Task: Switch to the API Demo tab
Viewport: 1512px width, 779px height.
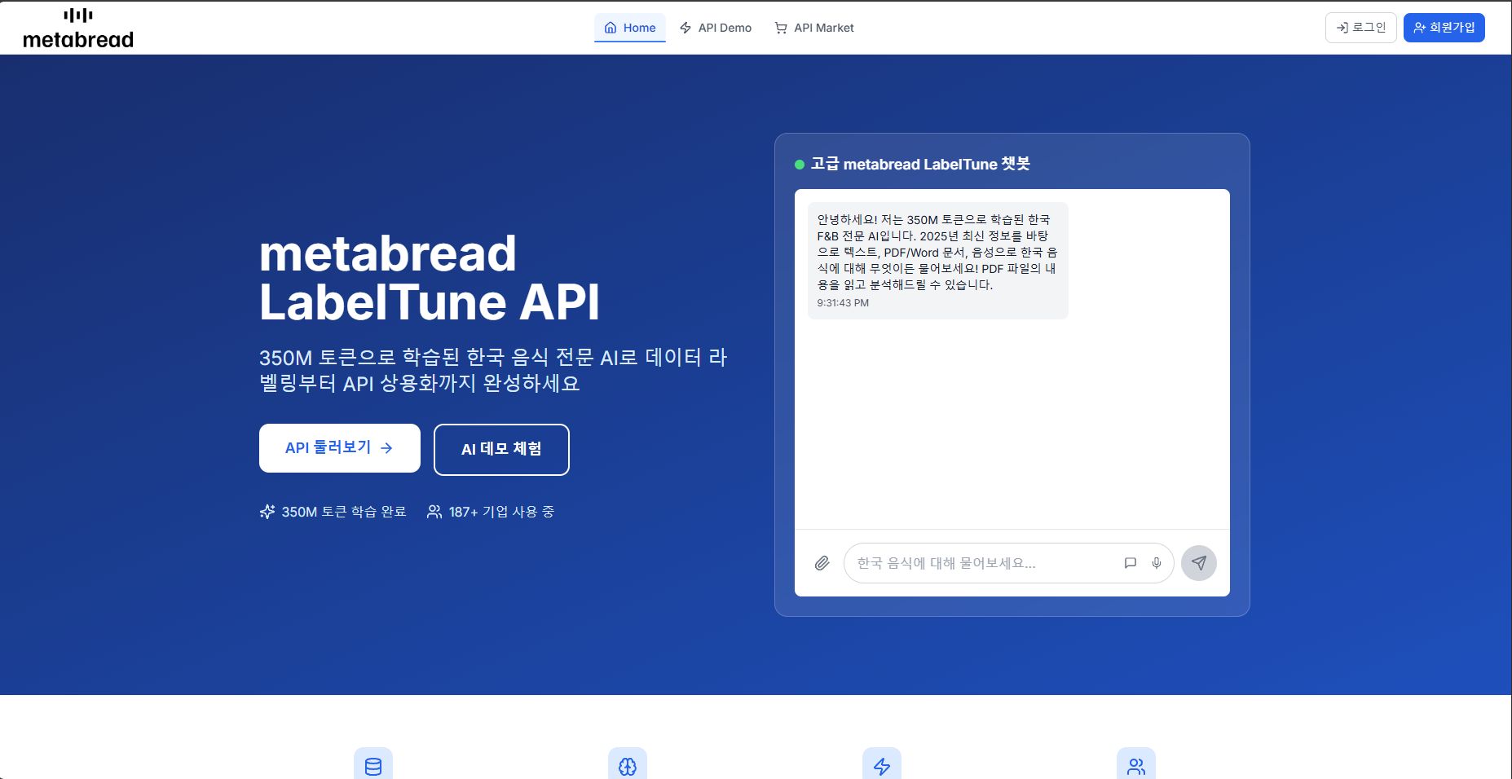Action: [716, 28]
